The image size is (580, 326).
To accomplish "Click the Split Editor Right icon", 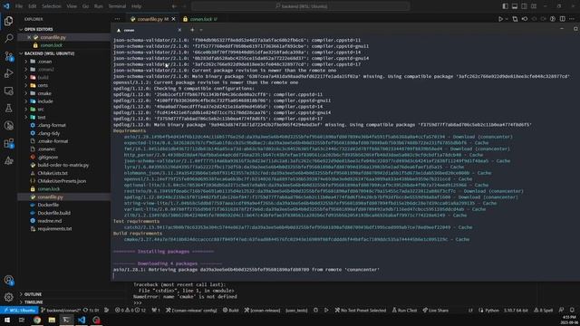I will click(562, 19).
